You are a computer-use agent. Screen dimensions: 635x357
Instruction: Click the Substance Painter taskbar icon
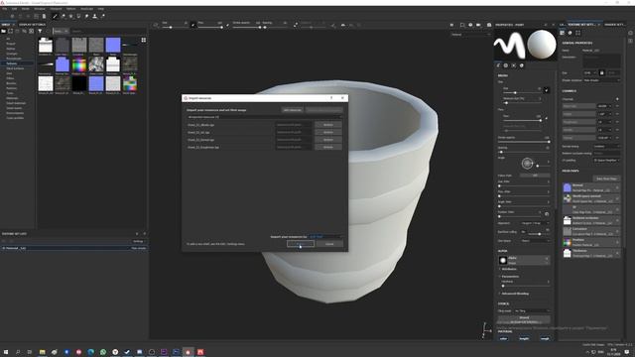[188, 352]
